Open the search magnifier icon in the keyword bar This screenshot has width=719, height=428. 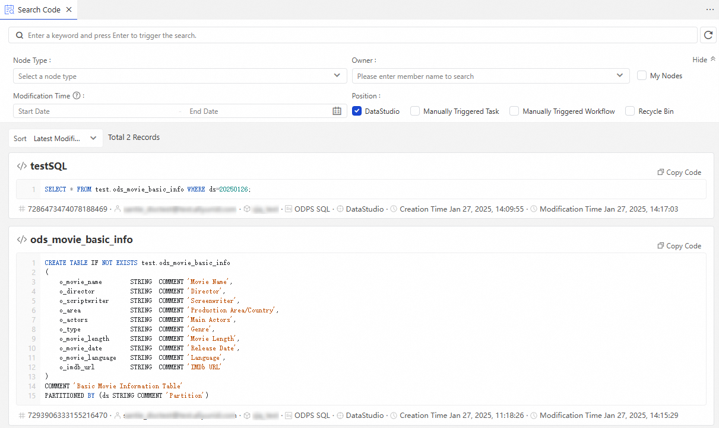coord(18,35)
